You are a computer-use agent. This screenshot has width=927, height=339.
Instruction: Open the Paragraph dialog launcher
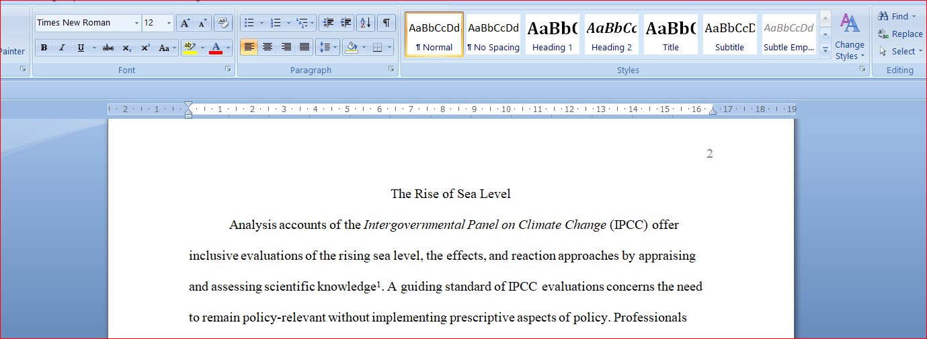pos(391,69)
